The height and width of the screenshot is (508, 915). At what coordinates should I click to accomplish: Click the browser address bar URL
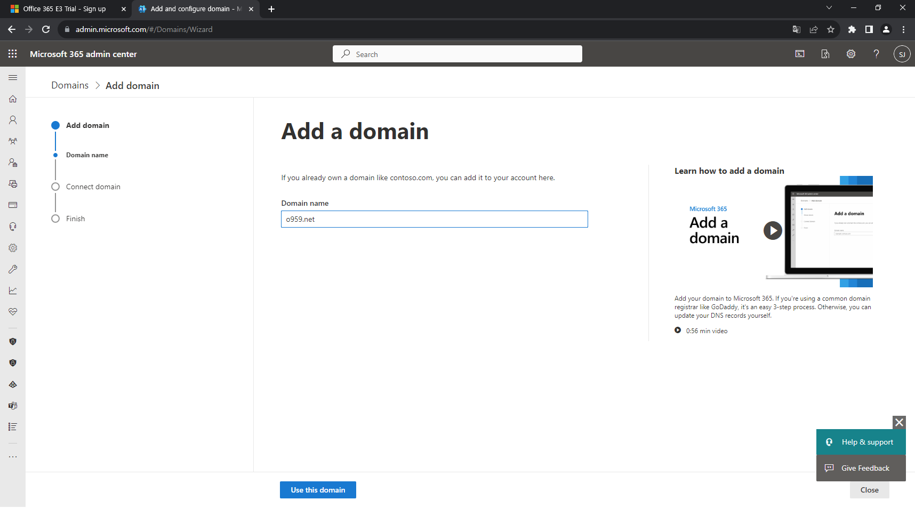[144, 29]
